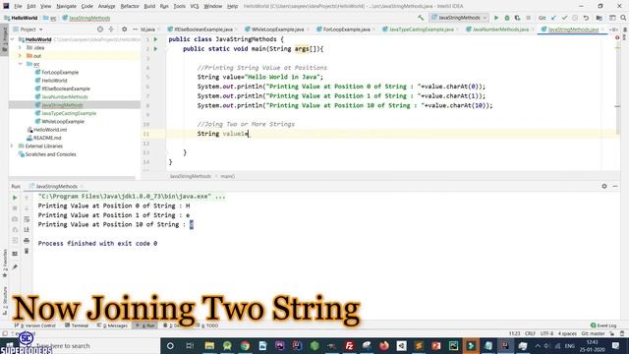Open the Refactor menu
Viewport: 629px width, 354px height.
pyautogui.click(x=130, y=6)
